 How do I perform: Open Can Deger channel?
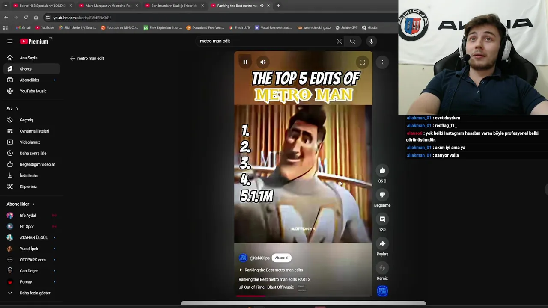pyautogui.click(x=31, y=271)
